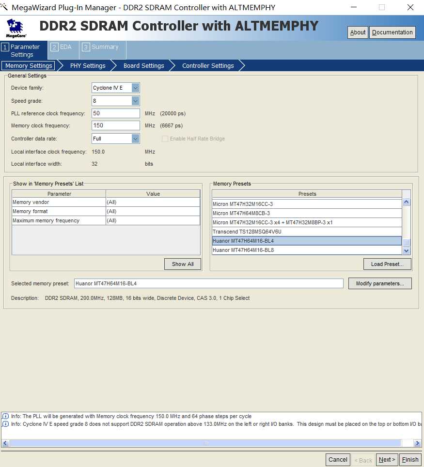Toggle Enable Half Rate Bridge checkbox

tap(165, 139)
